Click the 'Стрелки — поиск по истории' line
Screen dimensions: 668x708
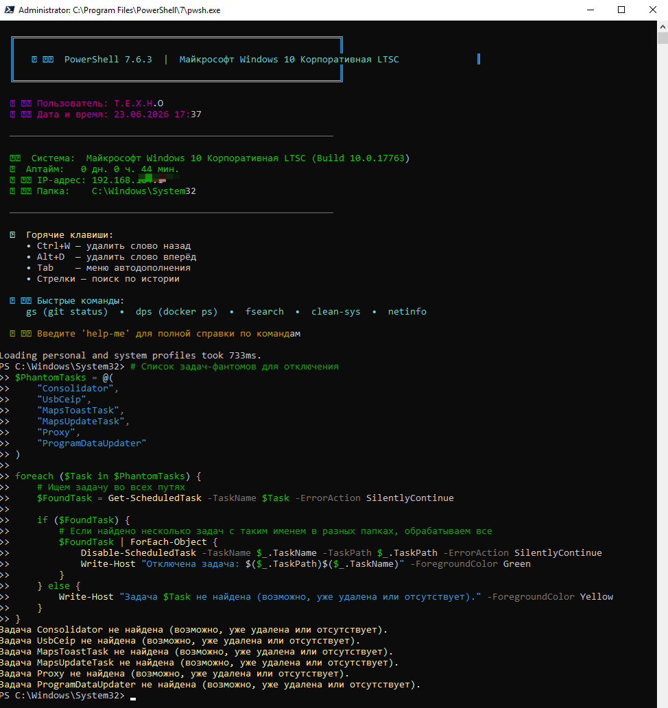pos(103,279)
